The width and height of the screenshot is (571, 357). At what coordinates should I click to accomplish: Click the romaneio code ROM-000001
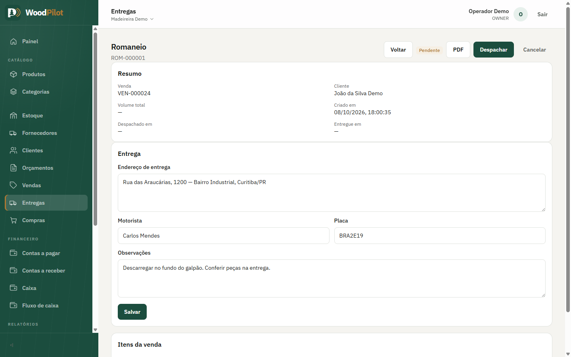click(x=128, y=58)
